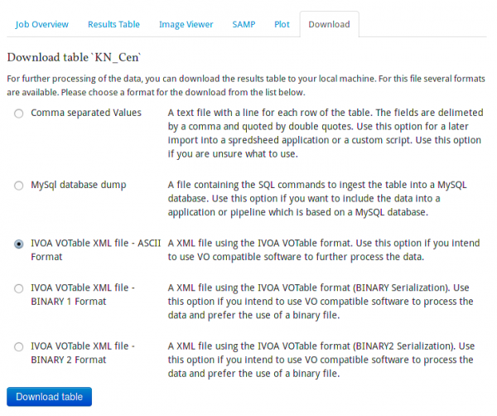Viewport: 497px width, 416px height.
Task: Select the VOTable ASCII Format radio button
Action: click(x=18, y=244)
